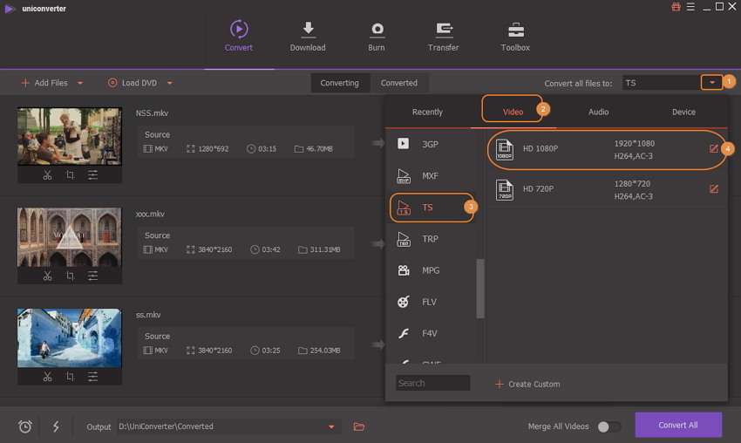Open the Output path dropdown arrow
Viewport: 741px width, 443px height.
pos(331,427)
